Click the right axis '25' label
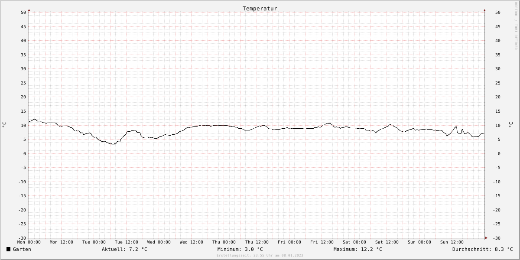The height and width of the screenshot is (260, 520). (x=497, y=83)
